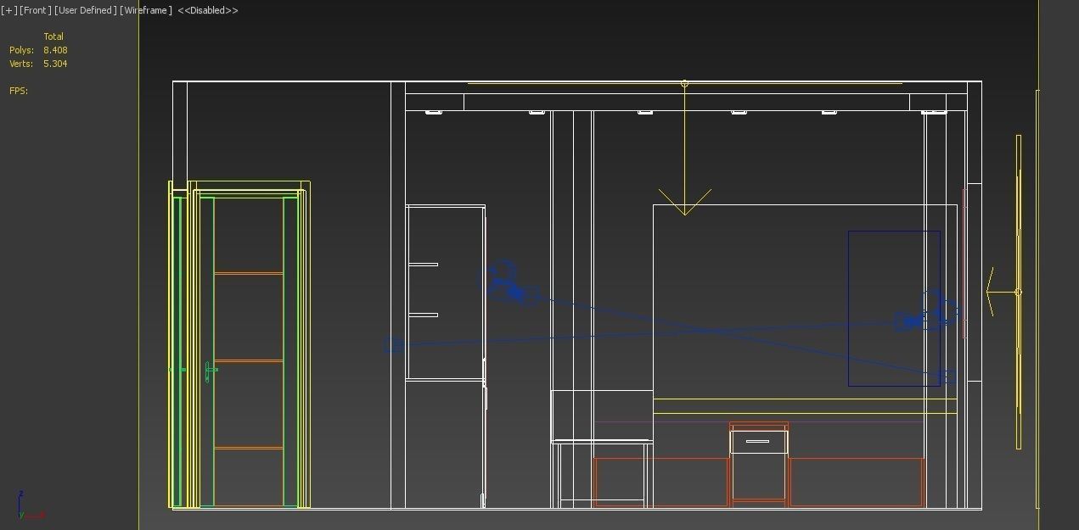Select the downward yellow light direction arrow

(x=684, y=202)
